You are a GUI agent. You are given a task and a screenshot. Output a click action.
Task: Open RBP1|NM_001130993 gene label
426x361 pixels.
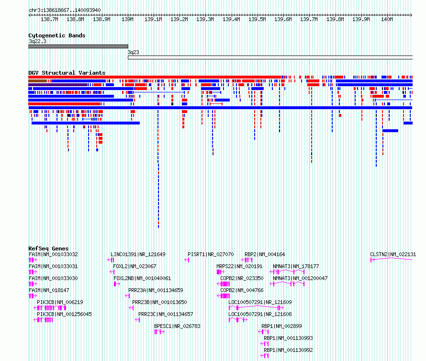pyautogui.click(x=288, y=338)
